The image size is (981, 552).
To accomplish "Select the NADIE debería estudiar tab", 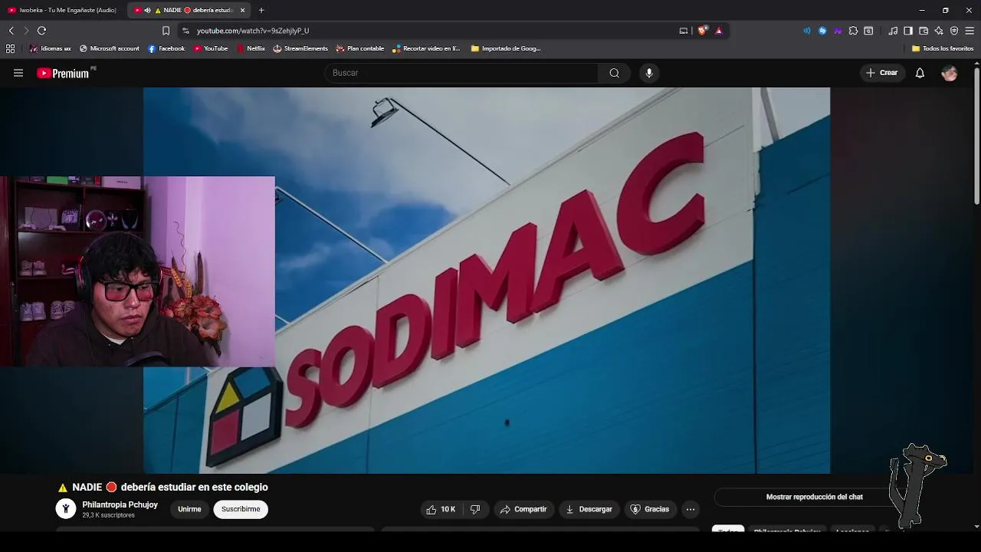I will (189, 10).
